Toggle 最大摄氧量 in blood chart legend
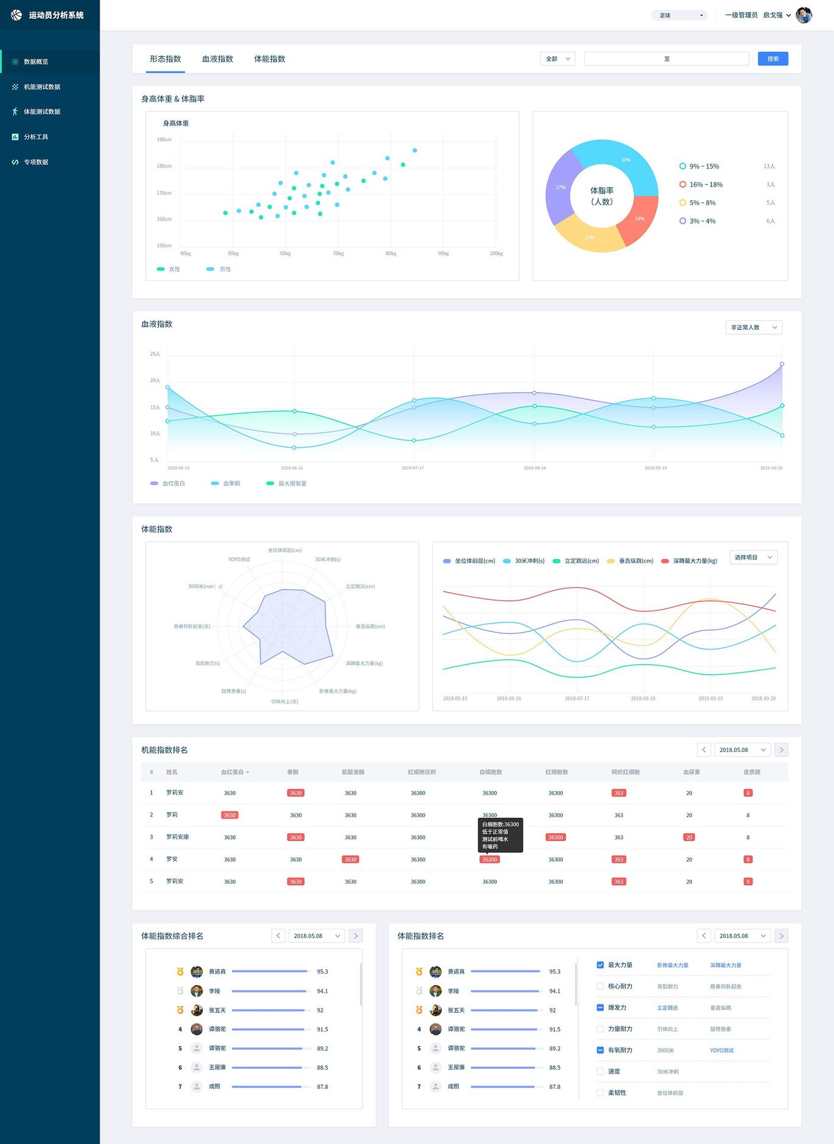 286,483
